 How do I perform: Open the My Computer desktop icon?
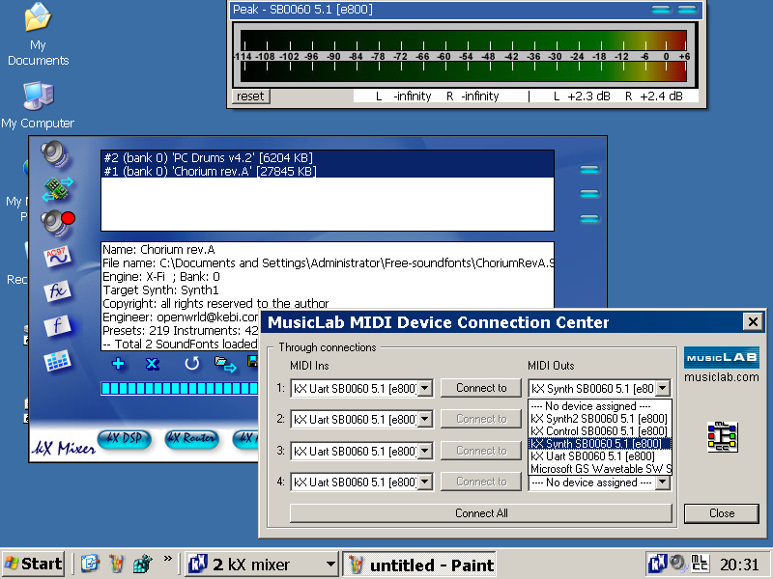[38, 106]
